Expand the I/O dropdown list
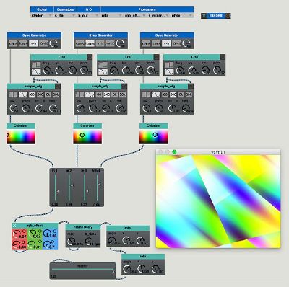Viewport: 289px width, 287px height. [x=88, y=15]
